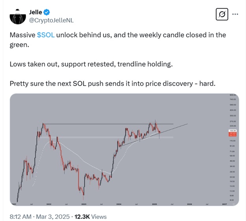246x221 pixels.
Task: Click the top price label on chart scale
Action: click(x=233, y=95)
